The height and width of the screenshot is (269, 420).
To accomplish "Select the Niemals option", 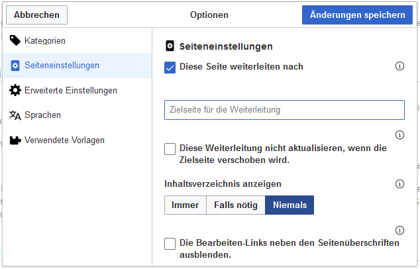I will (289, 205).
